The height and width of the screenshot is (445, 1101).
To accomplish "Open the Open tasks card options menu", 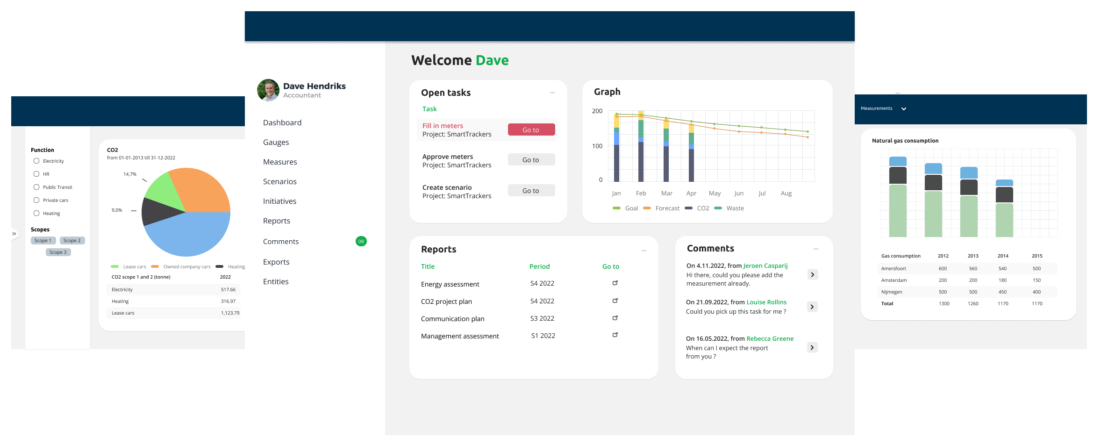I will (552, 93).
